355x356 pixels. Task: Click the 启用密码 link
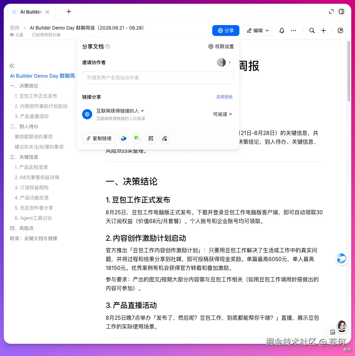tap(224, 97)
